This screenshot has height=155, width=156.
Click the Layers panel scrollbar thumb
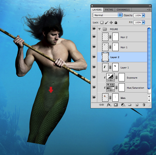(149, 59)
